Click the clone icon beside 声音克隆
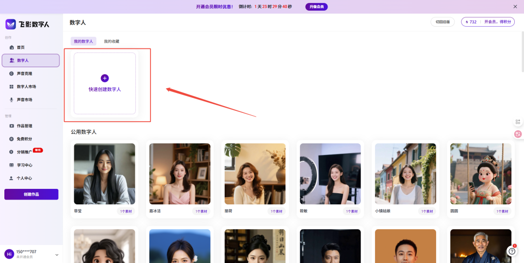 [12, 74]
